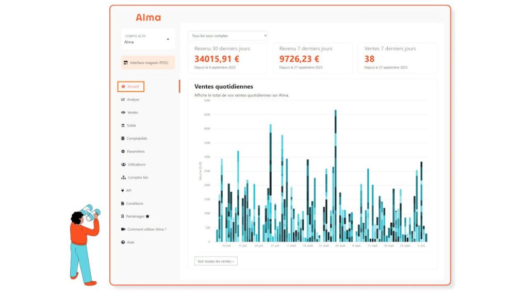Click the Ventes eye icon
The width and height of the screenshot is (528, 297).
[123, 112]
